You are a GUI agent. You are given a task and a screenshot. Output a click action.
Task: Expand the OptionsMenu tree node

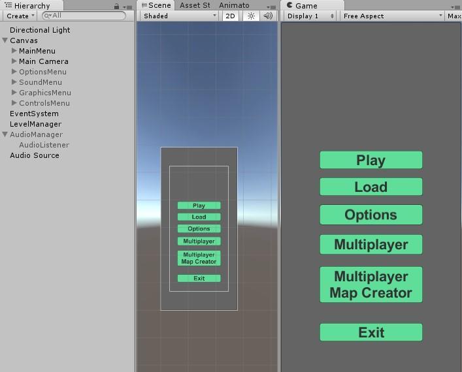14,72
